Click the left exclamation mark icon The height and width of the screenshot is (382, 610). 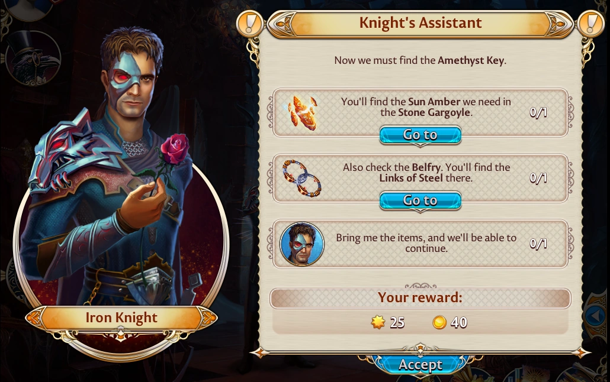[x=250, y=24]
